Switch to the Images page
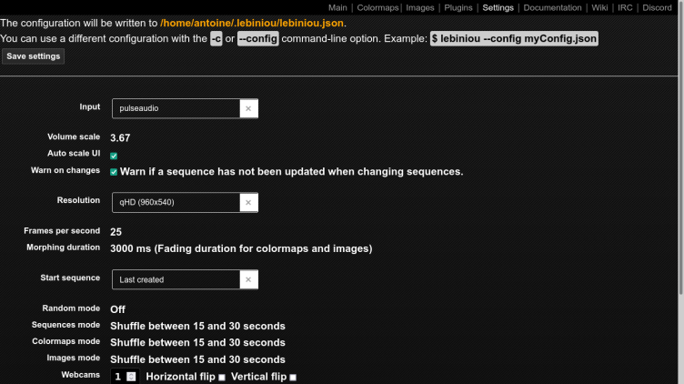Viewport: 684px width, 384px height. (x=420, y=7)
